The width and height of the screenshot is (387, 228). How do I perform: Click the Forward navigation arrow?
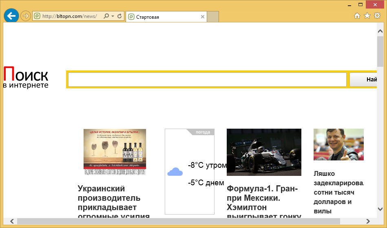click(x=26, y=16)
